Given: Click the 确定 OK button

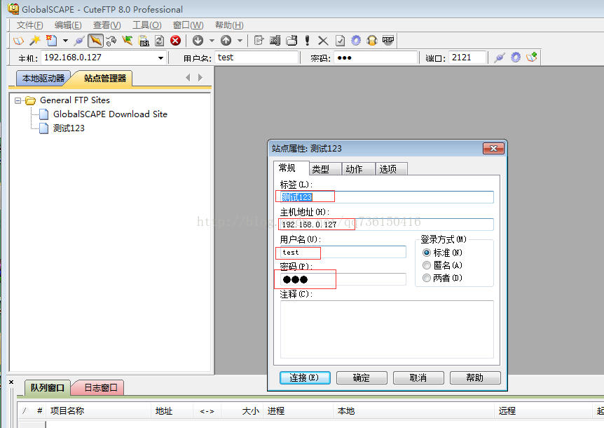Looking at the screenshot, I should coord(362,378).
